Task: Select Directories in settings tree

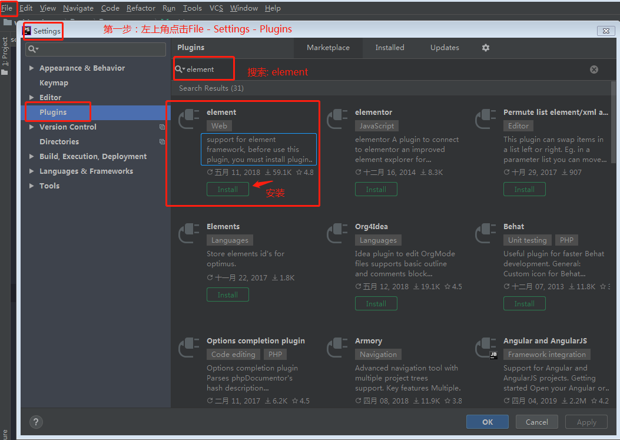Action: coord(59,141)
